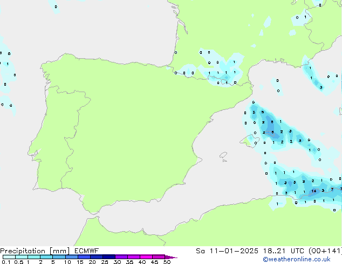Click the 45 label under the legend
The image size is (342, 264).
[154, 262]
